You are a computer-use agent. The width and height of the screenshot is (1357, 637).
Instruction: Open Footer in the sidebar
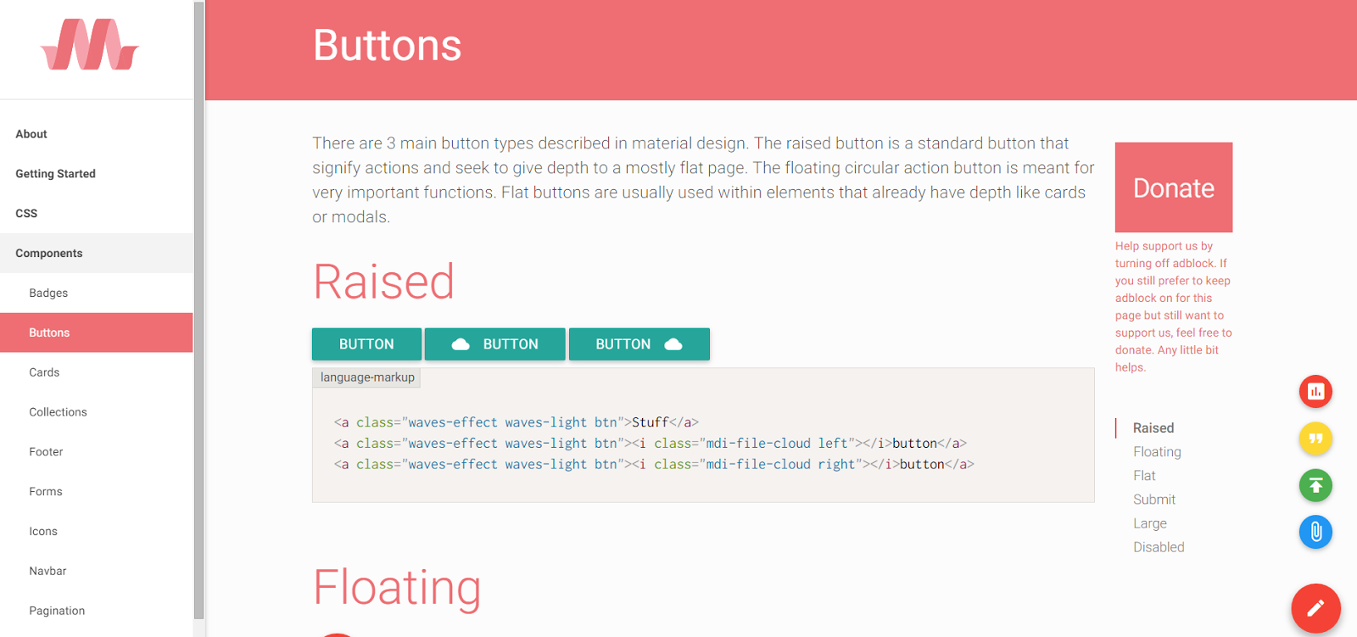coord(96,452)
